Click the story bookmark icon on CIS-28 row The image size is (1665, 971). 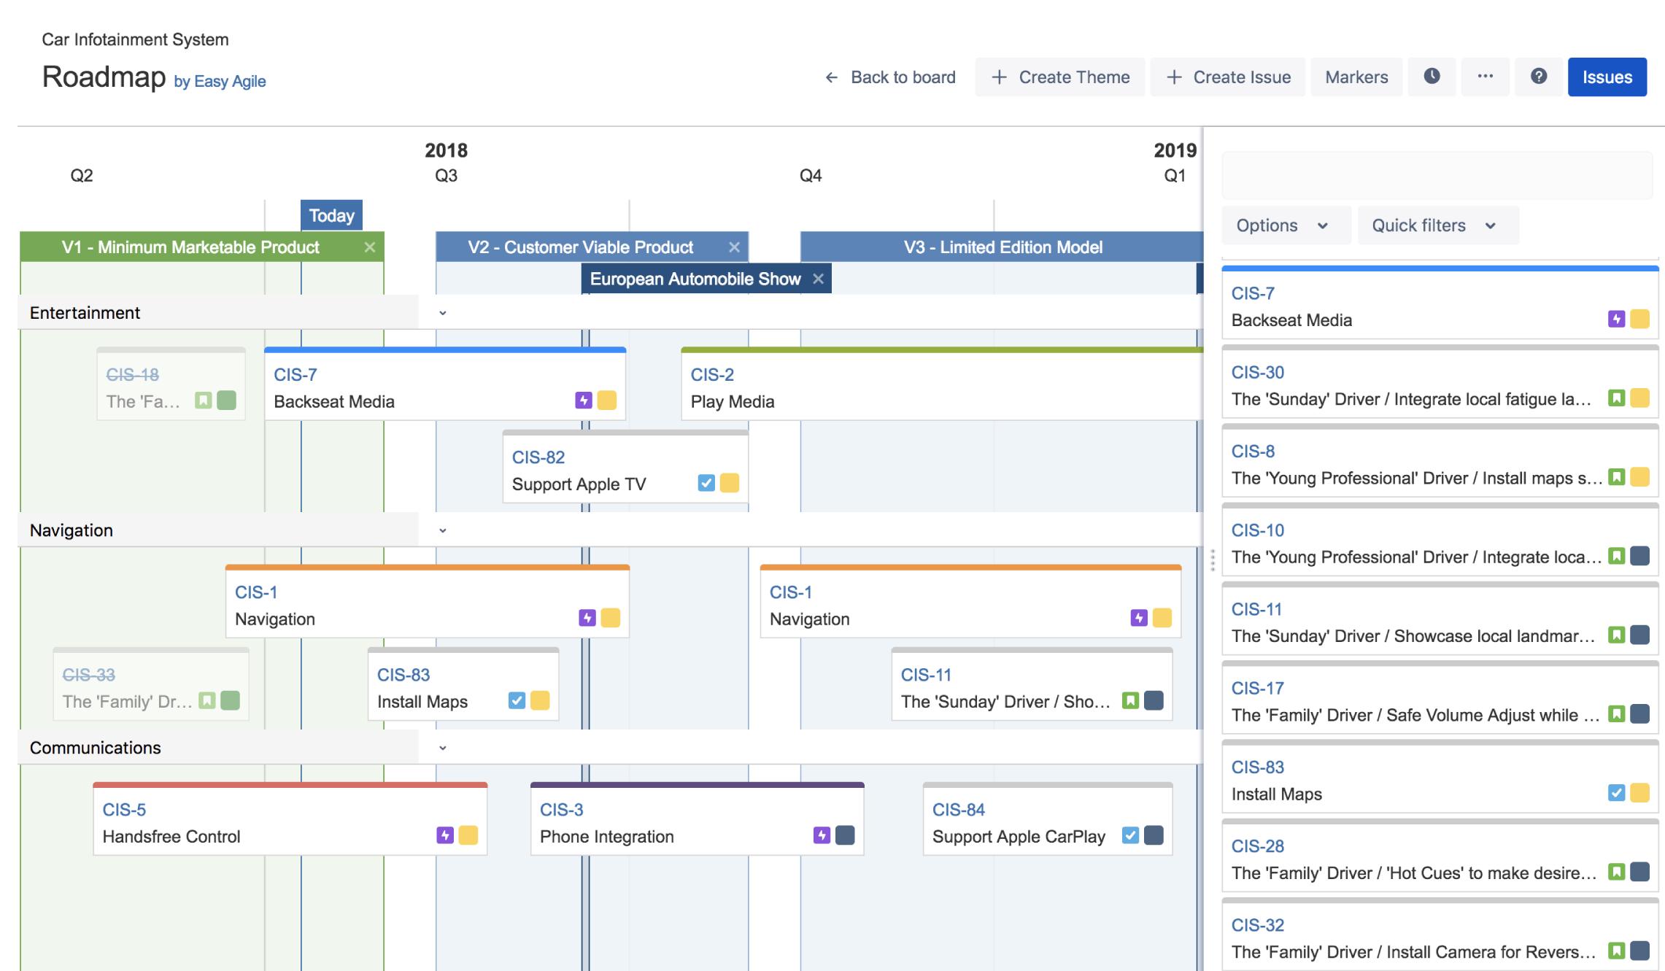[1618, 871]
